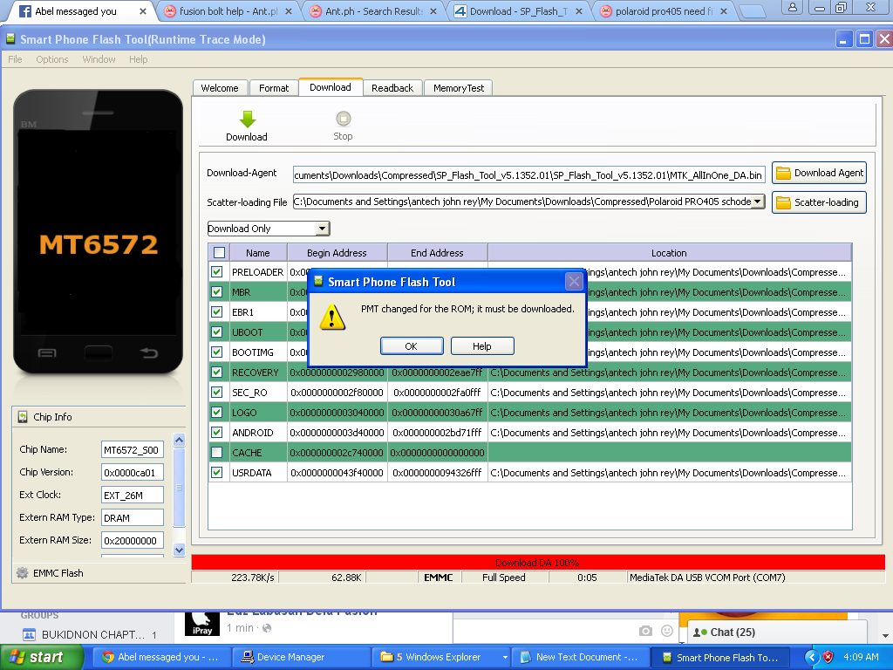Uncheck the USRDATA checkbox
This screenshot has width=893, height=670.
[217, 472]
